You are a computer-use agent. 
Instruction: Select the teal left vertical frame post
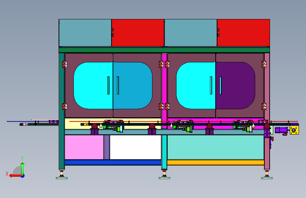click(x=62, y=111)
